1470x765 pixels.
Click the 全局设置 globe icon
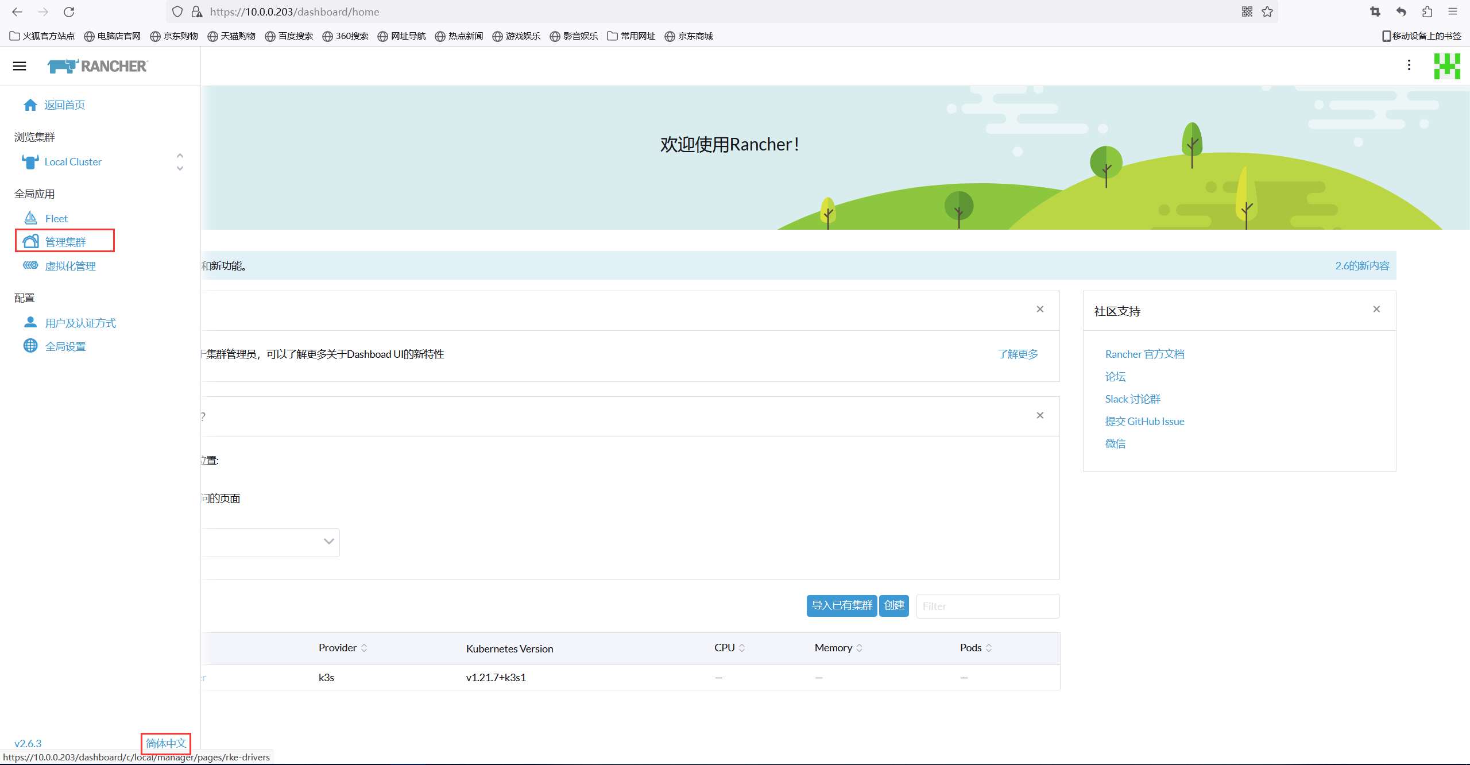click(30, 346)
